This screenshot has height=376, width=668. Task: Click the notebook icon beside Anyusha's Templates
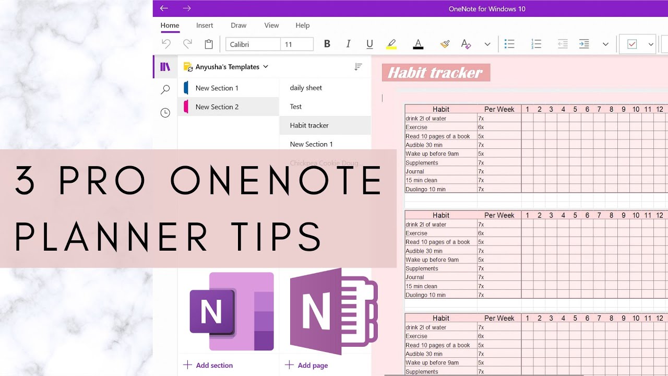tap(188, 67)
